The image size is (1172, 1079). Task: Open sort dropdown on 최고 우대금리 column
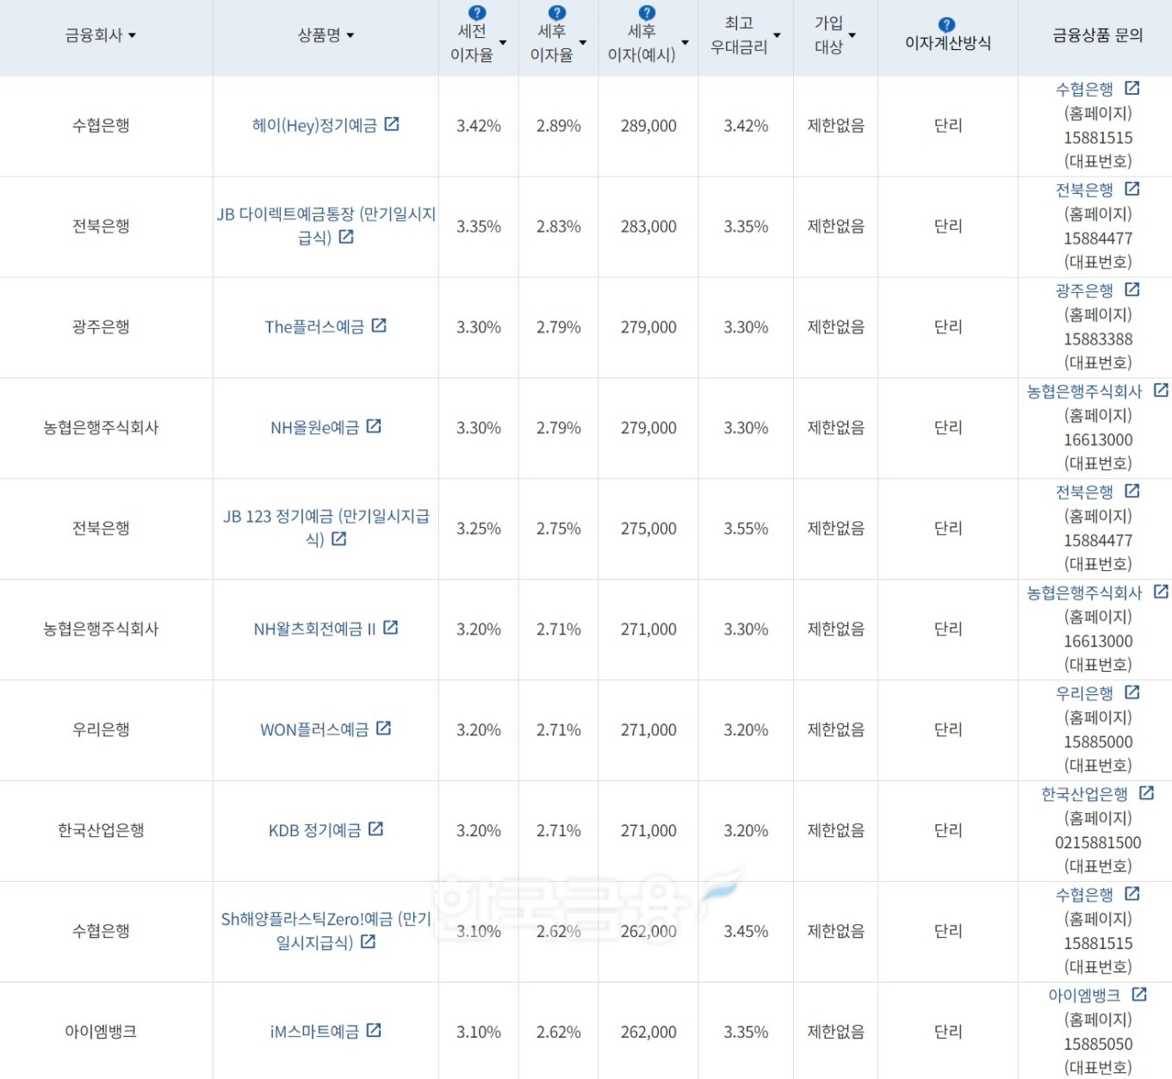(x=777, y=34)
